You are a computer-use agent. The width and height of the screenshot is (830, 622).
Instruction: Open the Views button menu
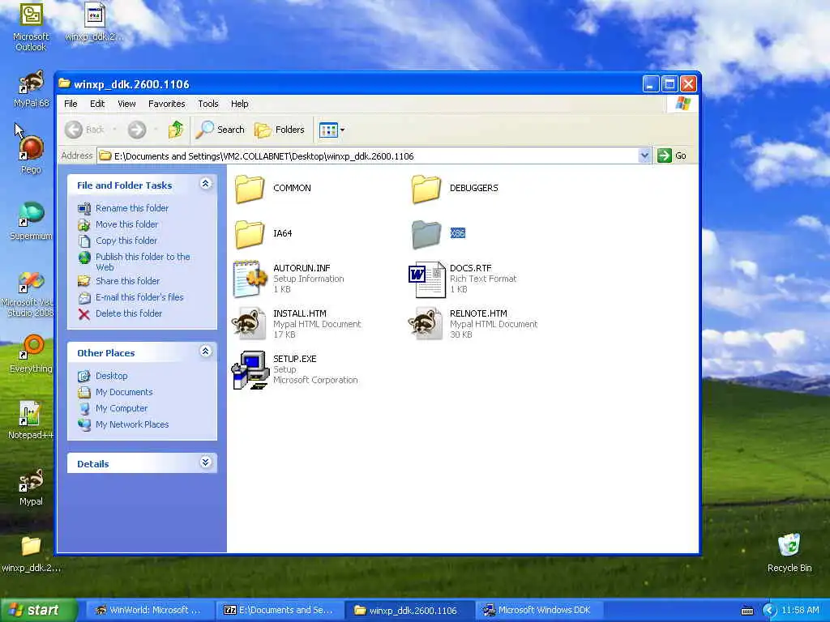pyautogui.click(x=332, y=130)
